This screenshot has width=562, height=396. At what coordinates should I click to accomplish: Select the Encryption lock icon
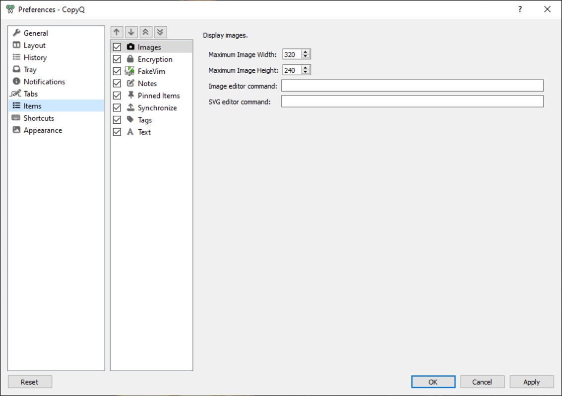(x=130, y=59)
